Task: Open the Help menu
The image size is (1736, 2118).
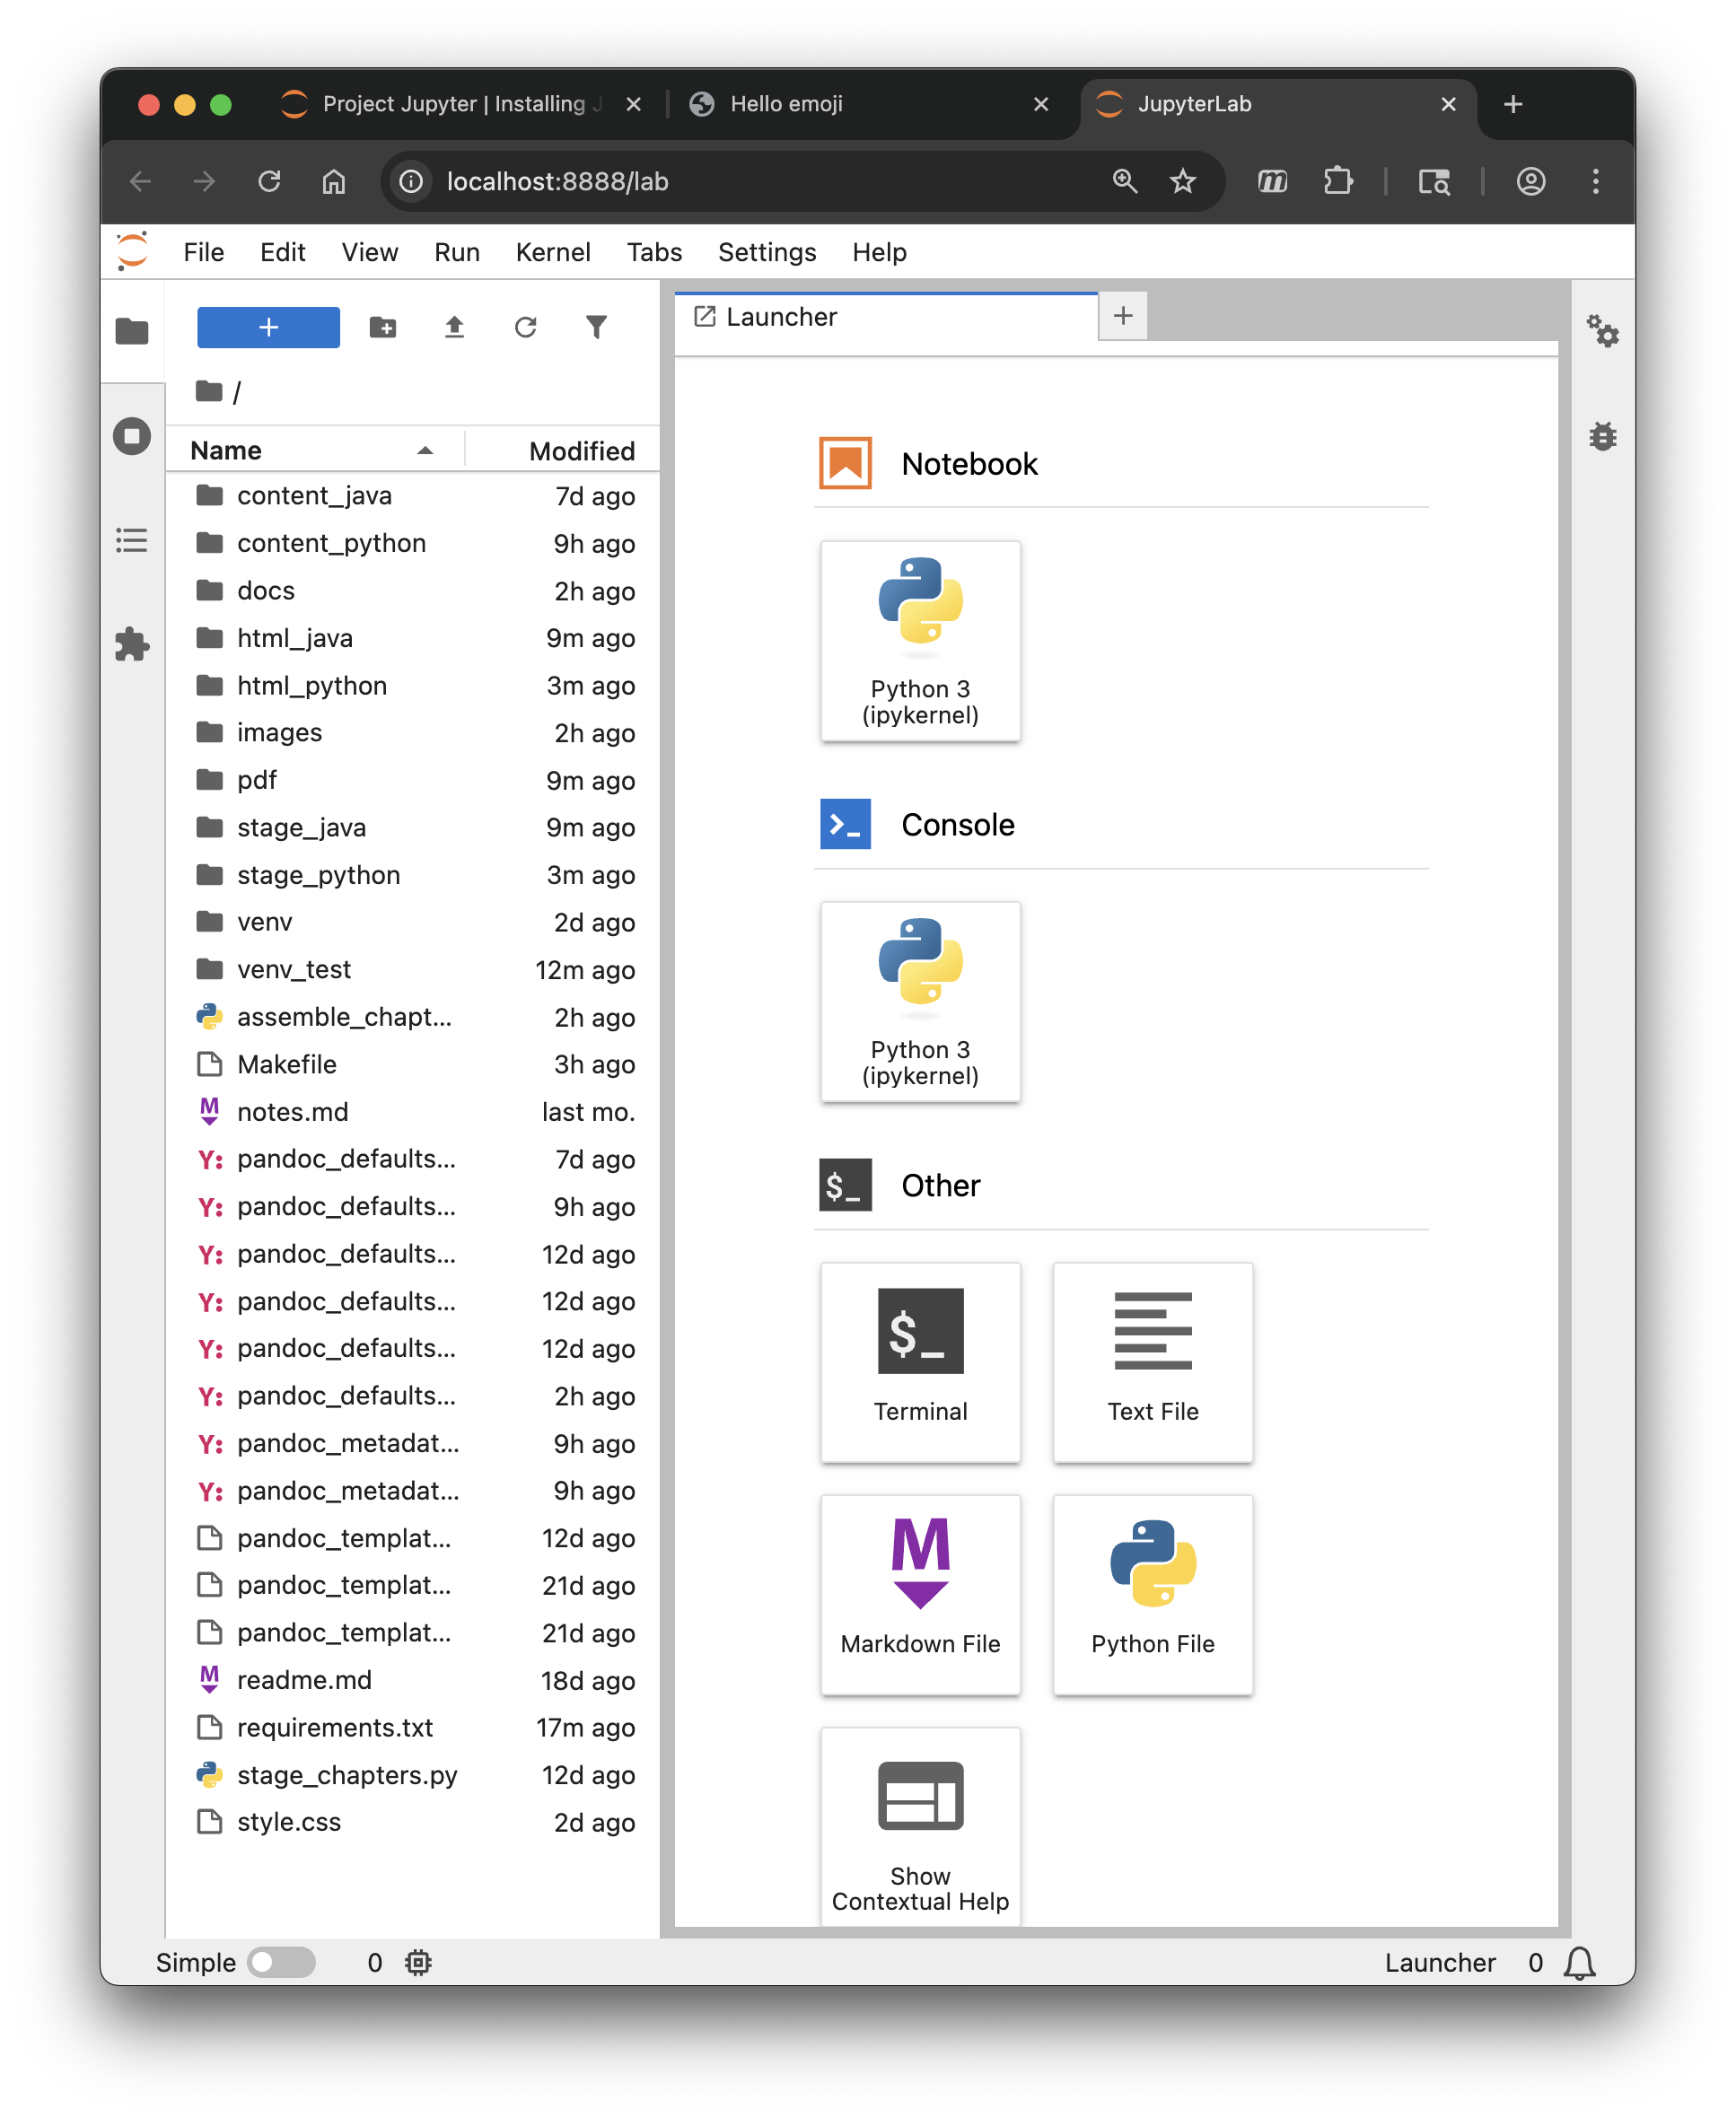Action: 879,252
